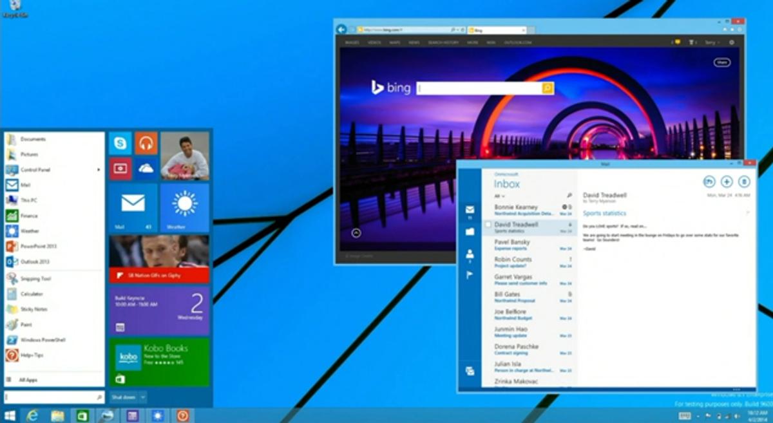Open All Apps in the Start menu

pos(28,380)
